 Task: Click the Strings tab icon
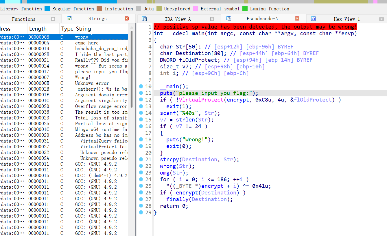(69, 18)
